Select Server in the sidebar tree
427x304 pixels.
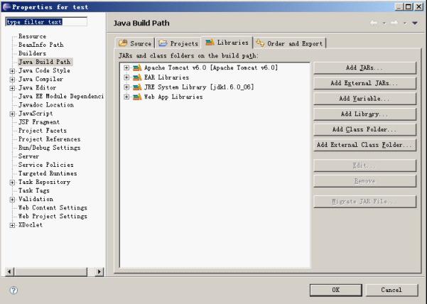pos(28,156)
